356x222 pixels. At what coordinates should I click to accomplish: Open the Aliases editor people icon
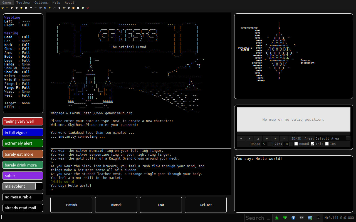click(12, 8)
